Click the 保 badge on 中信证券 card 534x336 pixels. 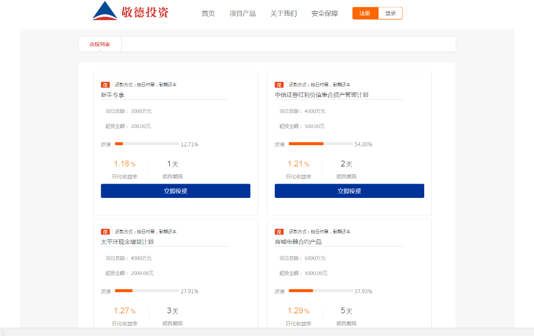[279, 85]
